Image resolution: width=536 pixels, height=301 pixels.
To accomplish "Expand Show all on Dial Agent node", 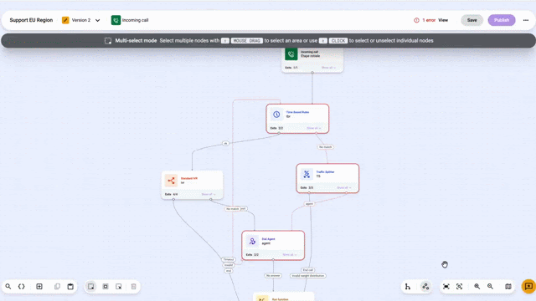I will tap(290, 254).
